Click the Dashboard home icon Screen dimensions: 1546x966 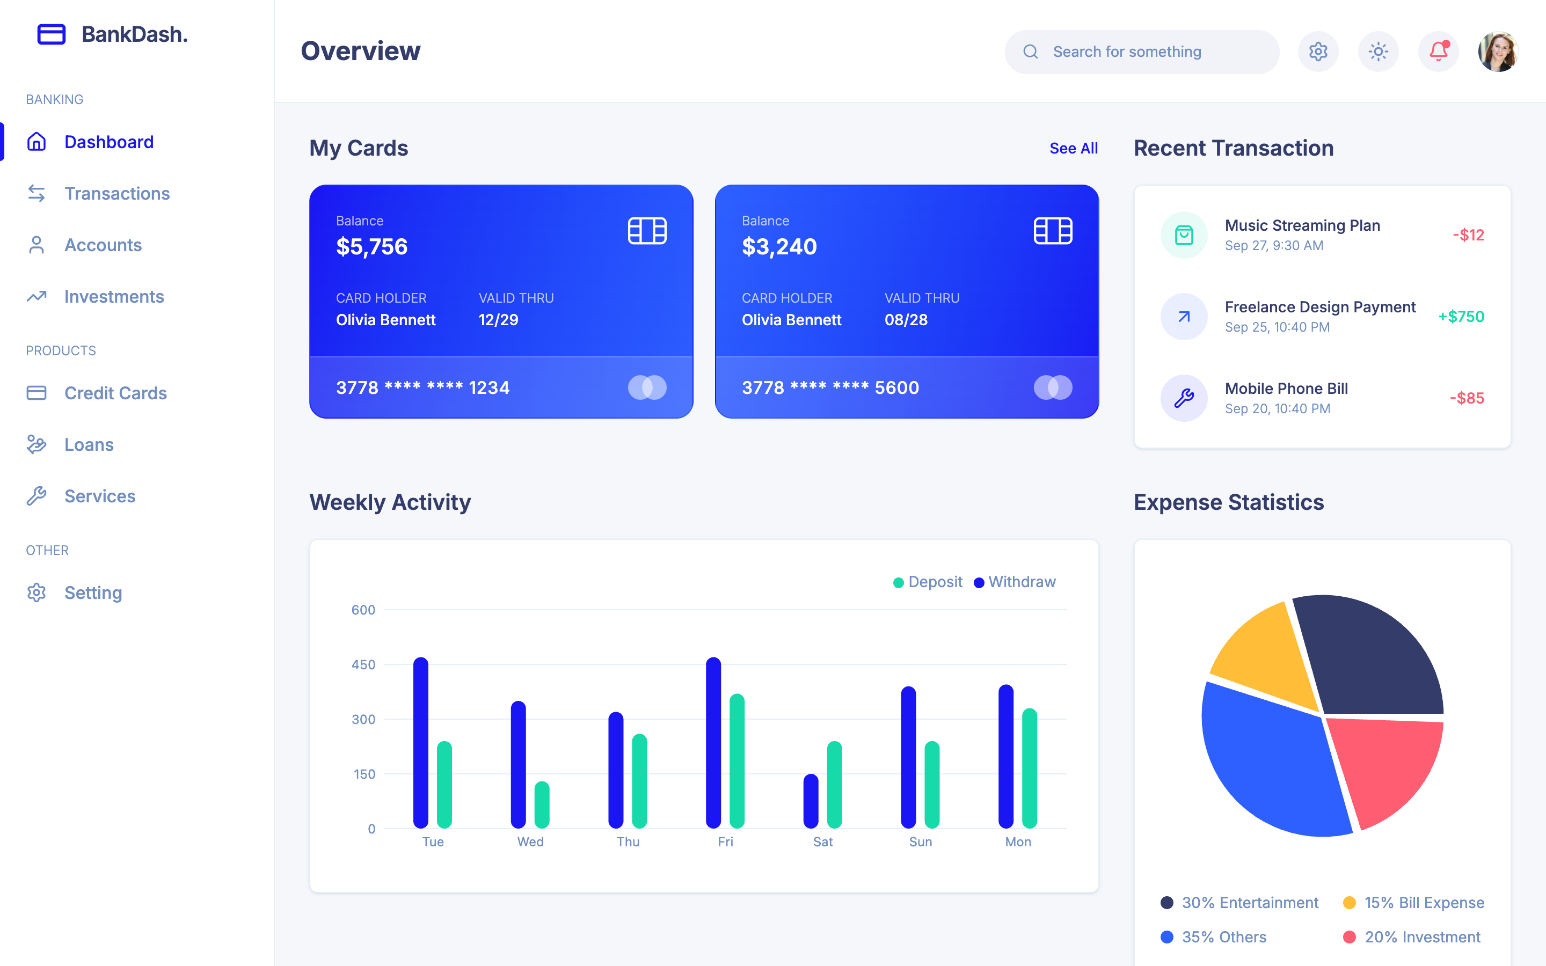tap(37, 142)
